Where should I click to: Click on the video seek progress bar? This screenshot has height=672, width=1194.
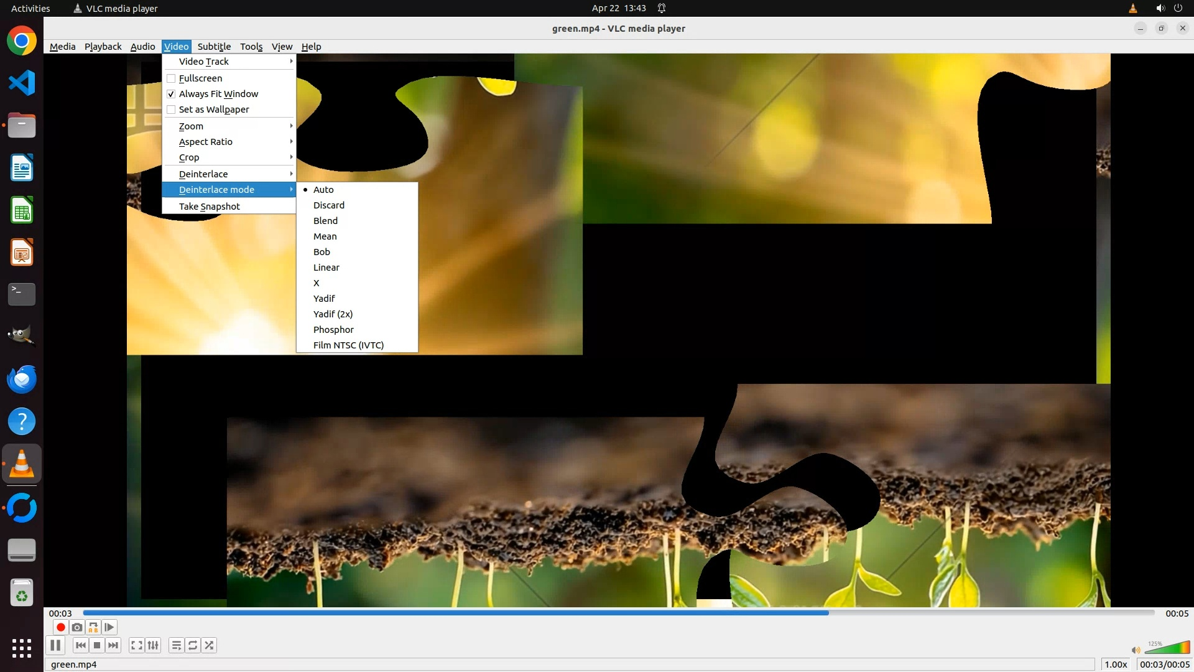point(619,613)
